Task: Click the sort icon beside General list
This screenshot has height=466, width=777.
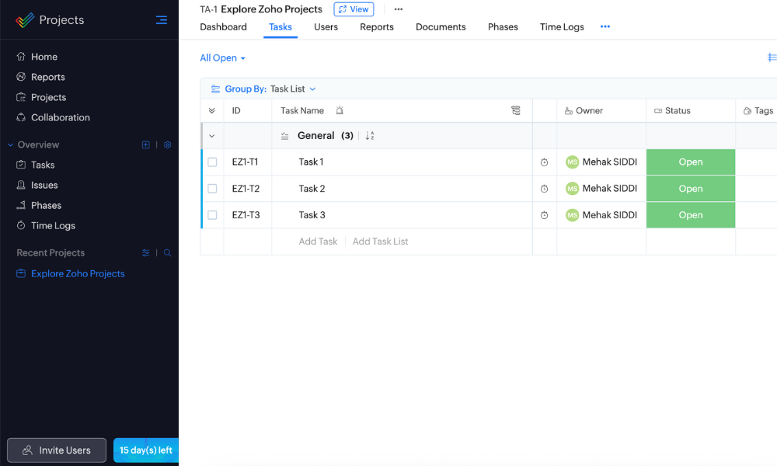Action: [370, 136]
